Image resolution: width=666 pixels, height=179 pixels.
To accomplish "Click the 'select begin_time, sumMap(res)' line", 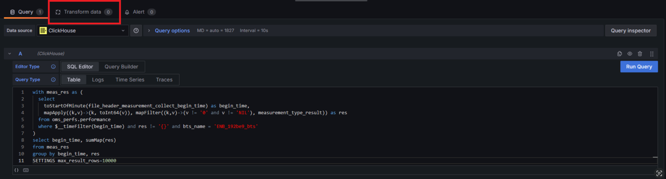I will coord(74,140).
